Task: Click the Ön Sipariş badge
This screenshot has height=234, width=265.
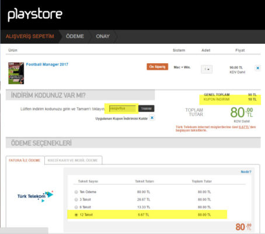Action: point(157,67)
